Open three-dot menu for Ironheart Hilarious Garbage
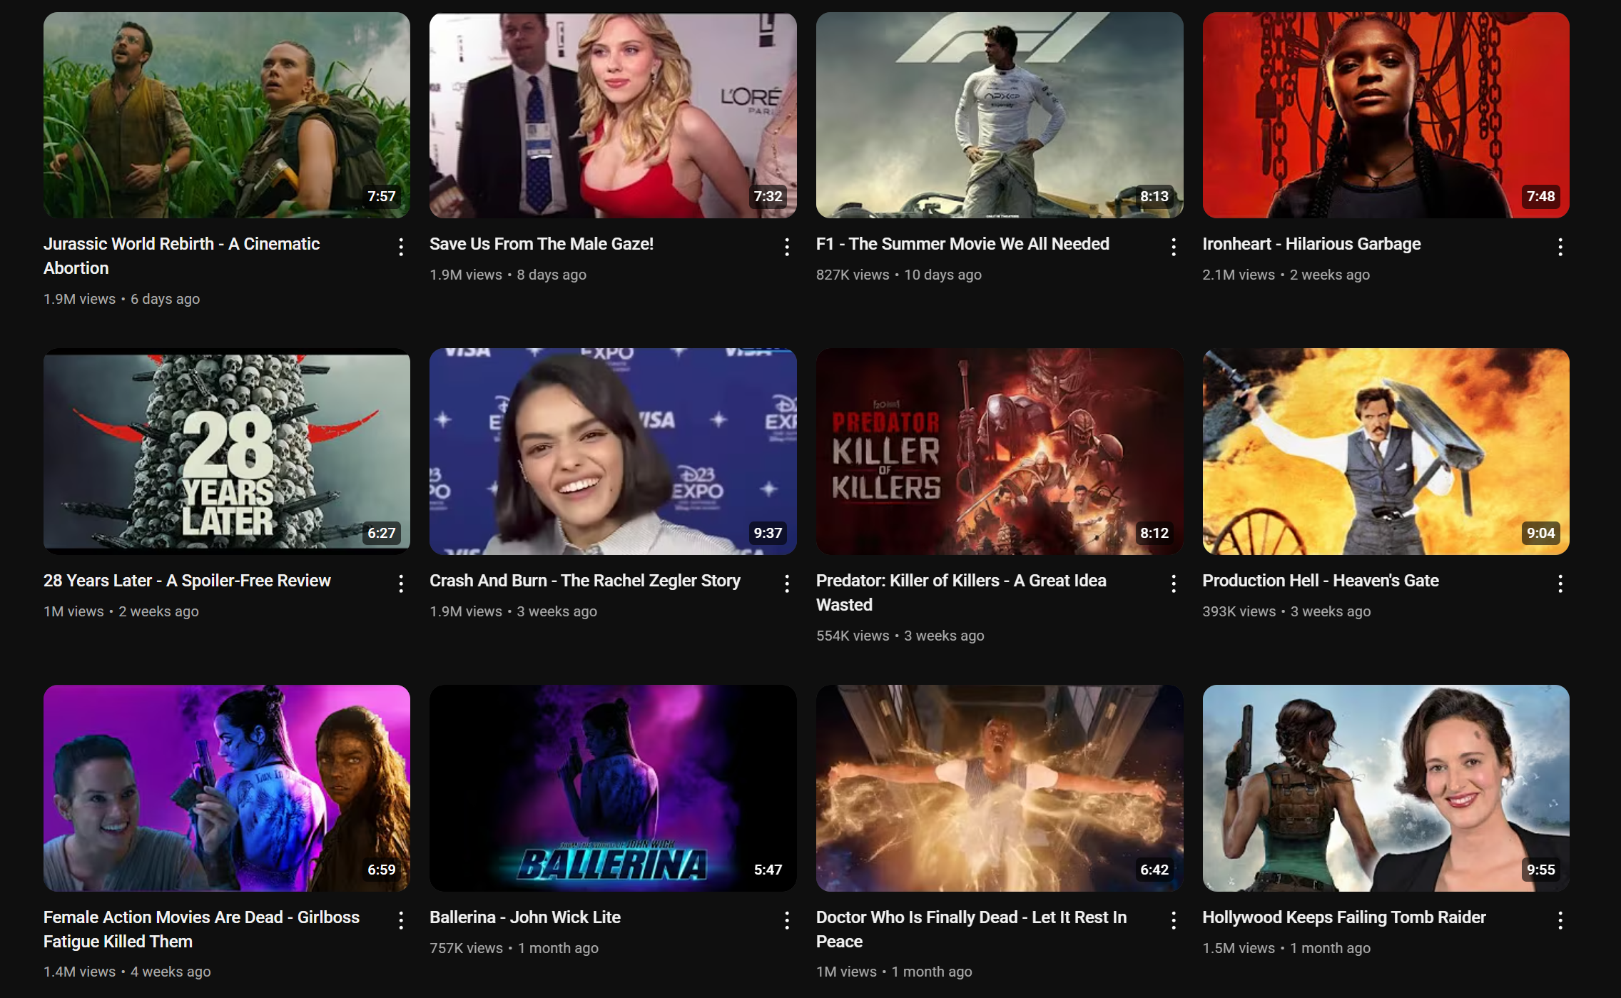The width and height of the screenshot is (1621, 998). [x=1560, y=247]
